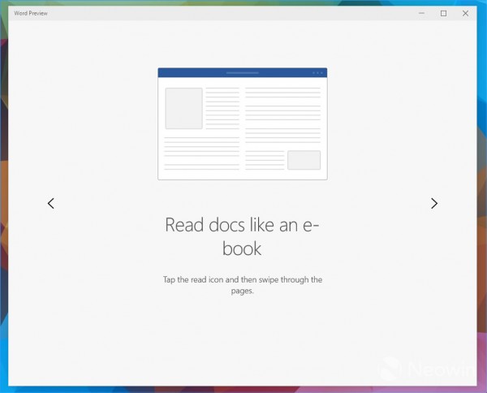487x393 pixels.
Task: Click the large gray image placeholder in illustration
Action: 183,108
